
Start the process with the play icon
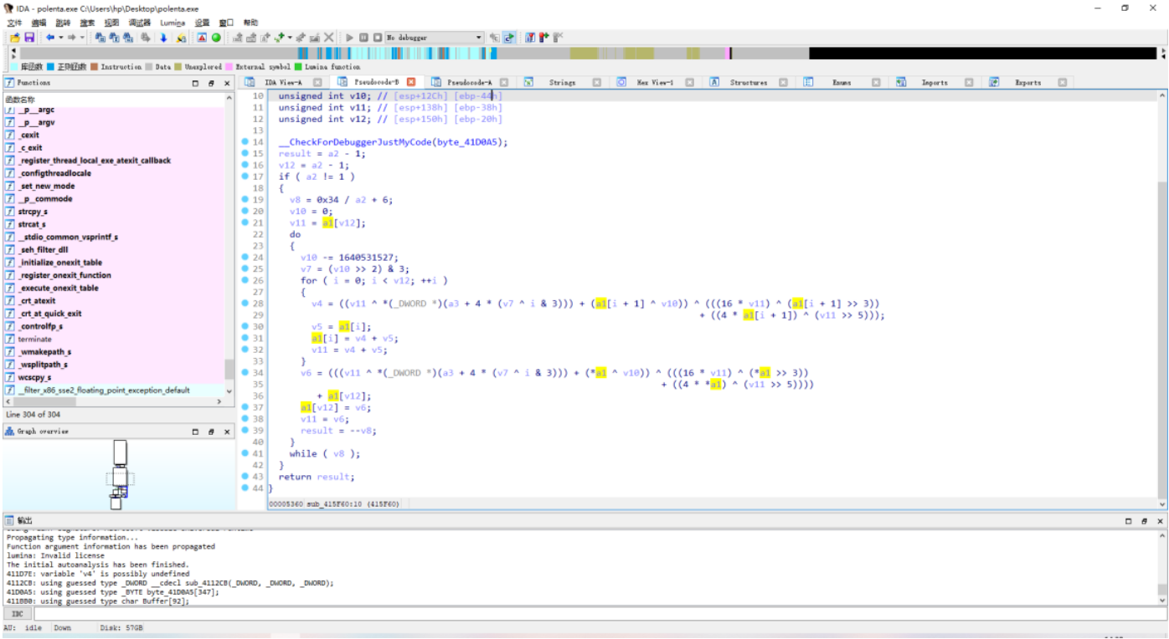point(350,38)
